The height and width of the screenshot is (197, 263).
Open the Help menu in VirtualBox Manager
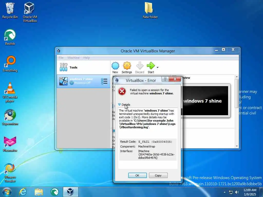point(87,58)
